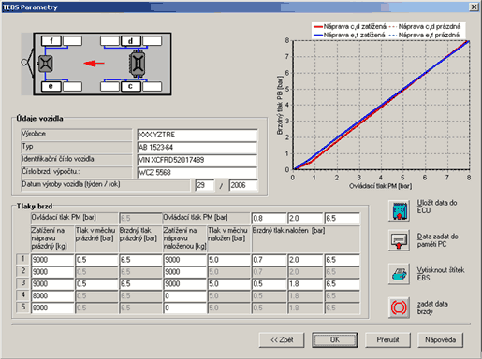Click the save data to ECU icon
Viewport: 482px width, 359px height.
pos(399,211)
